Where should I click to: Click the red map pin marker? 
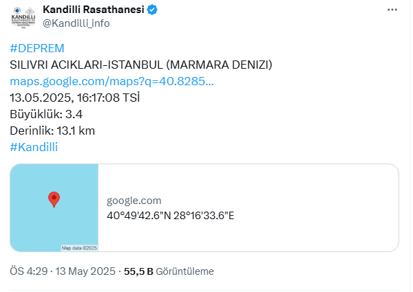point(54,200)
